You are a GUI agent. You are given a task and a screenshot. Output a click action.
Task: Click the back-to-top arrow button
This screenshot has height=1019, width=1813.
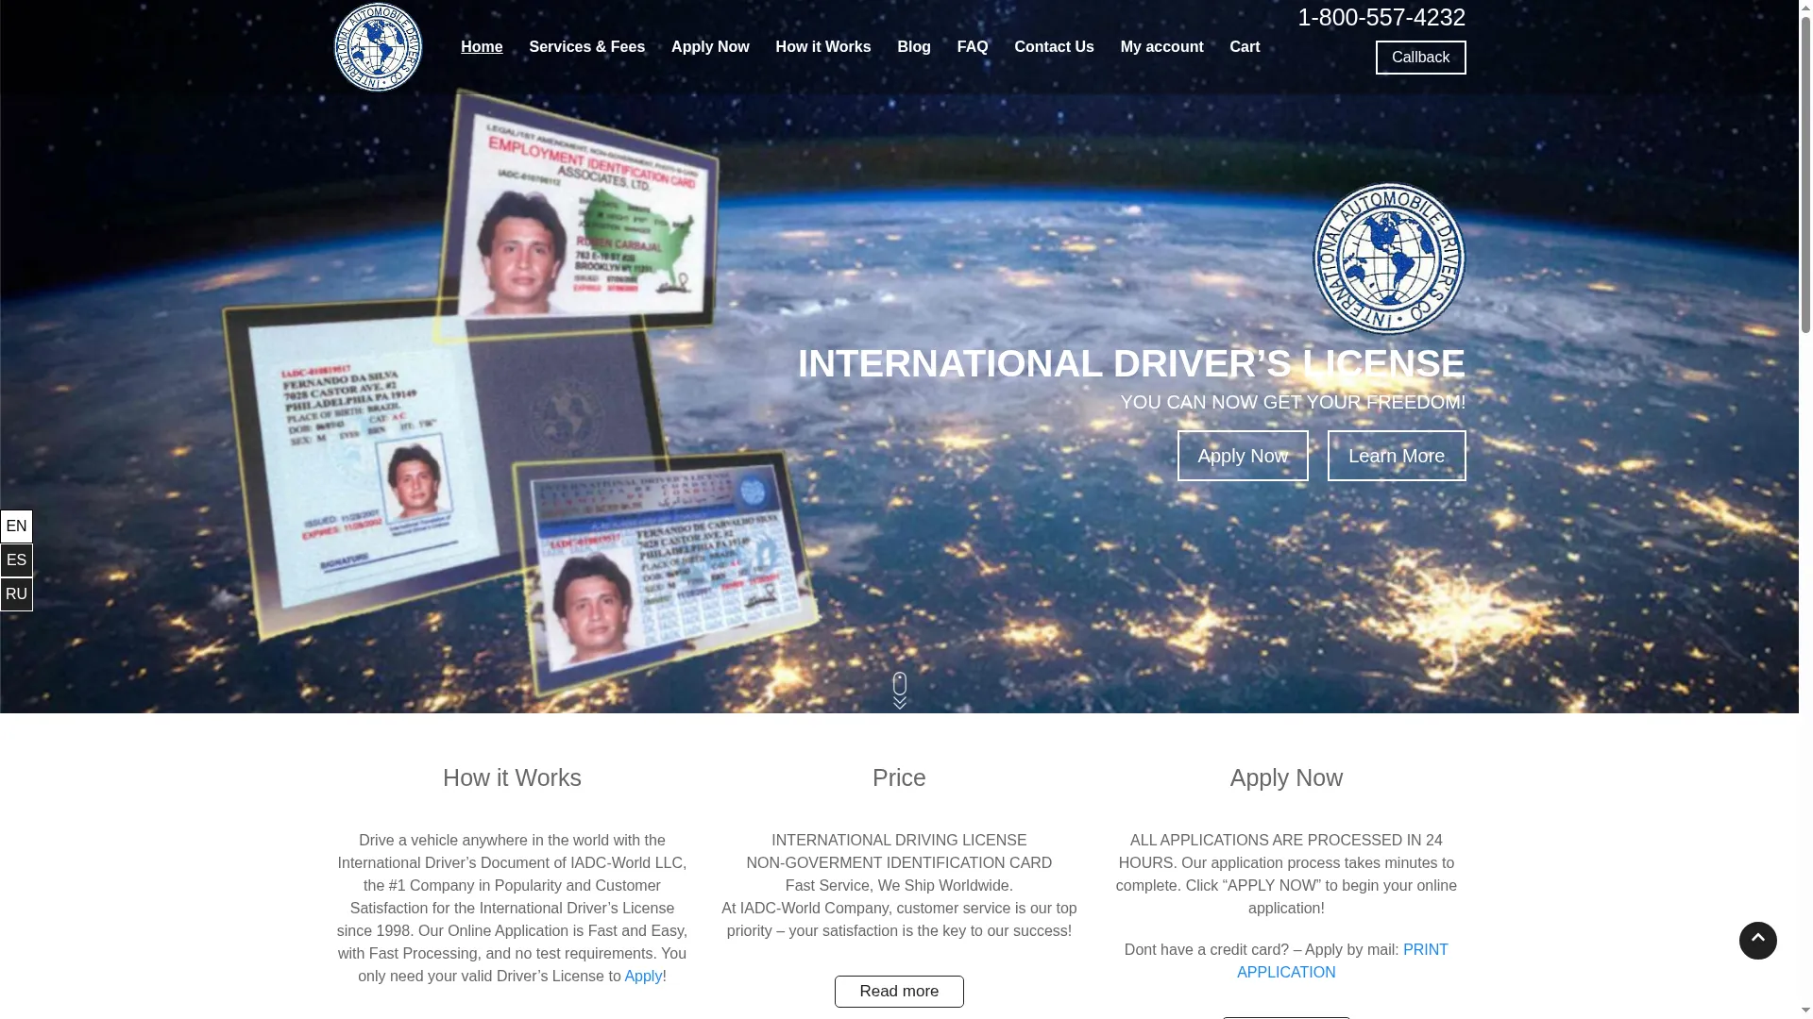pyautogui.click(x=1757, y=941)
